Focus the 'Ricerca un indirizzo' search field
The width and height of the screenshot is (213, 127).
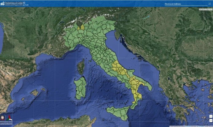click(186, 4)
